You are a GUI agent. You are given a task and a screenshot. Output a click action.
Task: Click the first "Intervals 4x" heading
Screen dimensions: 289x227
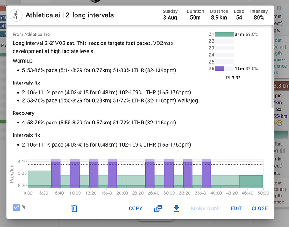26,83
